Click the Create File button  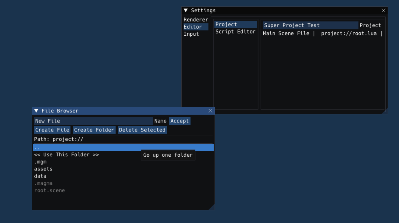pos(52,130)
